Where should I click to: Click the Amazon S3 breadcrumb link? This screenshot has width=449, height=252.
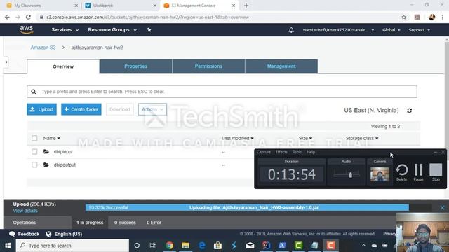tap(43, 48)
